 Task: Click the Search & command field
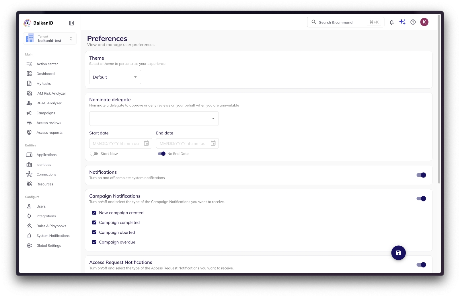pos(341,22)
